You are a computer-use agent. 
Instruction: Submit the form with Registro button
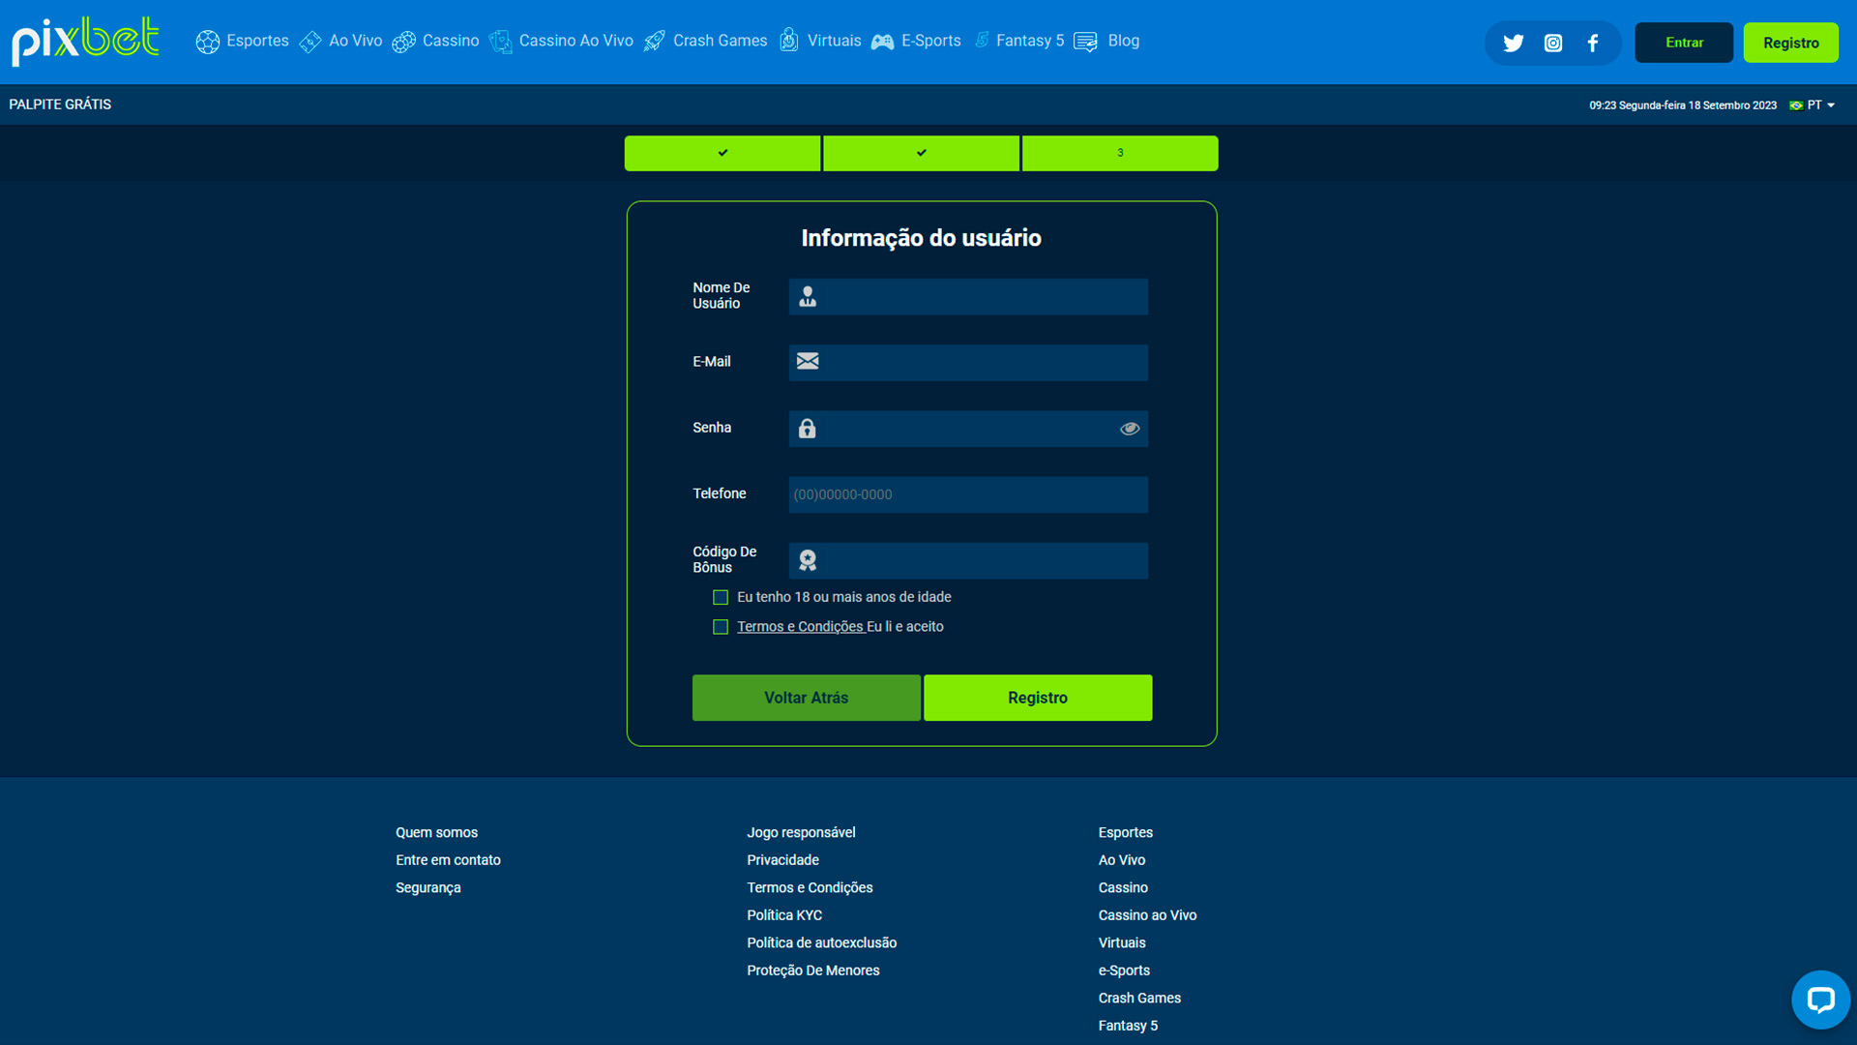(x=1038, y=698)
